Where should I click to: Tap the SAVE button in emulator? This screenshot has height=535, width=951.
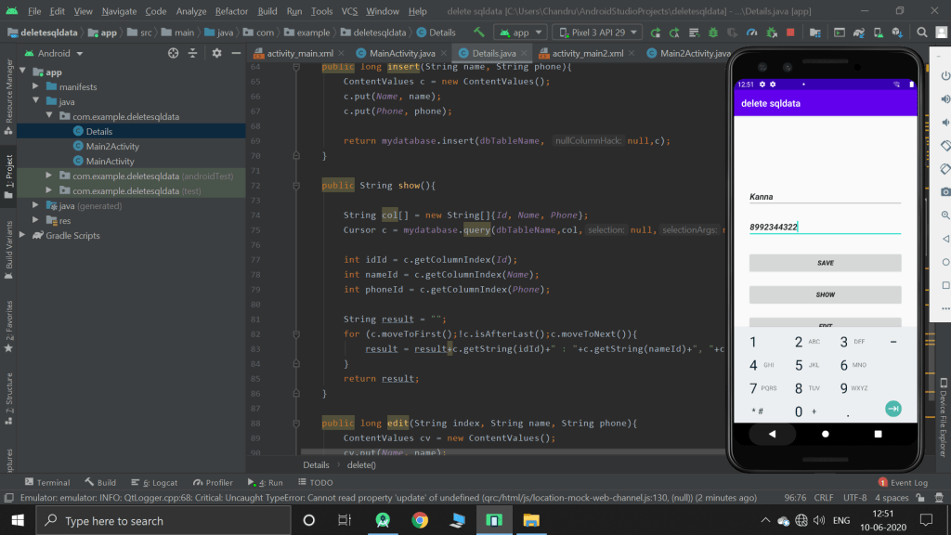click(x=825, y=263)
